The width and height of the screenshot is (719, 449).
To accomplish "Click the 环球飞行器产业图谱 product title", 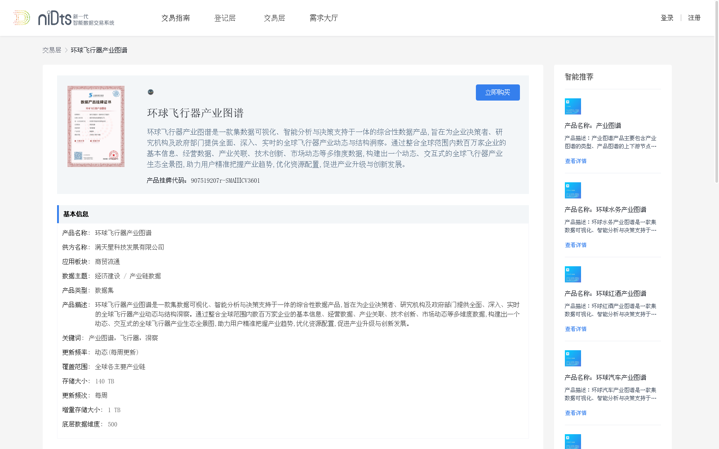I will click(x=195, y=113).
